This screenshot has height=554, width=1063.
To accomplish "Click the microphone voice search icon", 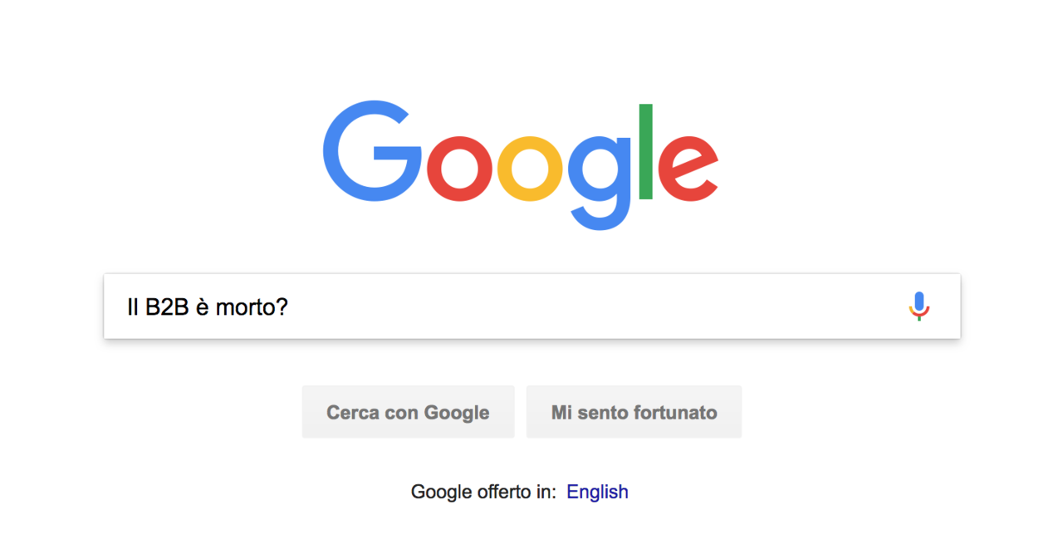I will pyautogui.click(x=918, y=306).
